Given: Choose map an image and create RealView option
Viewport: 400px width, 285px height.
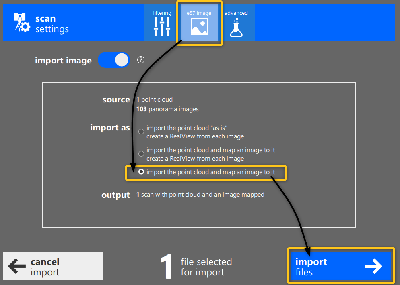Looking at the screenshot, I should coord(141,153).
